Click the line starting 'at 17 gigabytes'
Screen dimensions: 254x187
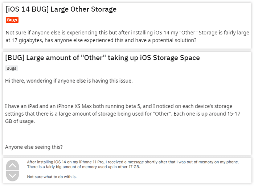point(101,40)
